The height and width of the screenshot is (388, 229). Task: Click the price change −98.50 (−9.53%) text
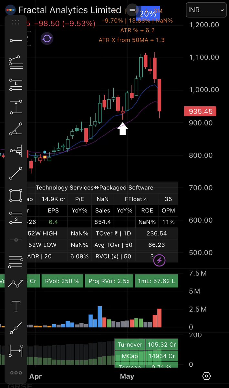[65, 24]
